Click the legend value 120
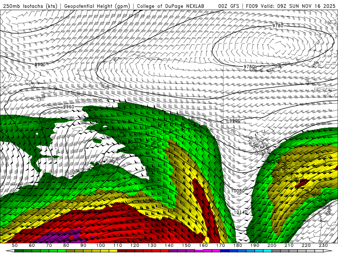 (x=135, y=245)
